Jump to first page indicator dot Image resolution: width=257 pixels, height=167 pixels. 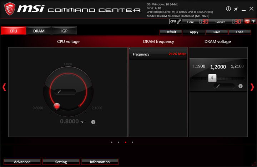112,142
